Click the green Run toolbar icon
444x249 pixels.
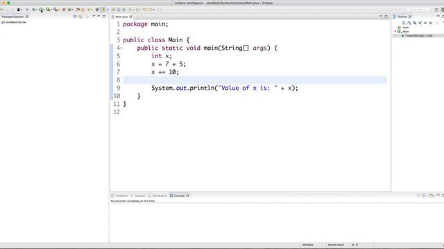[41, 10]
